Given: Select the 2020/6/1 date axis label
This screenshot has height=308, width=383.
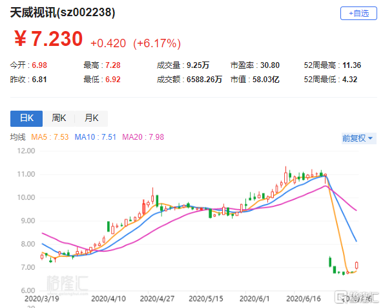Looking at the screenshot, I should [x=254, y=299].
